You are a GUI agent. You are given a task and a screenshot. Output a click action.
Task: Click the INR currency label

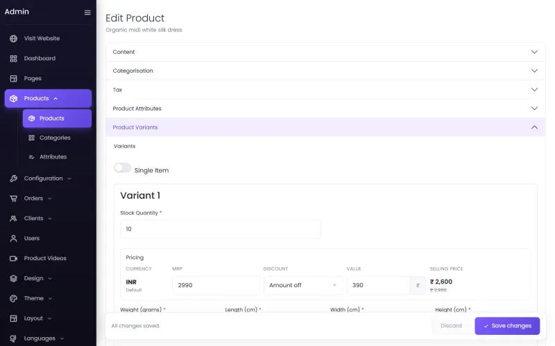(131, 282)
